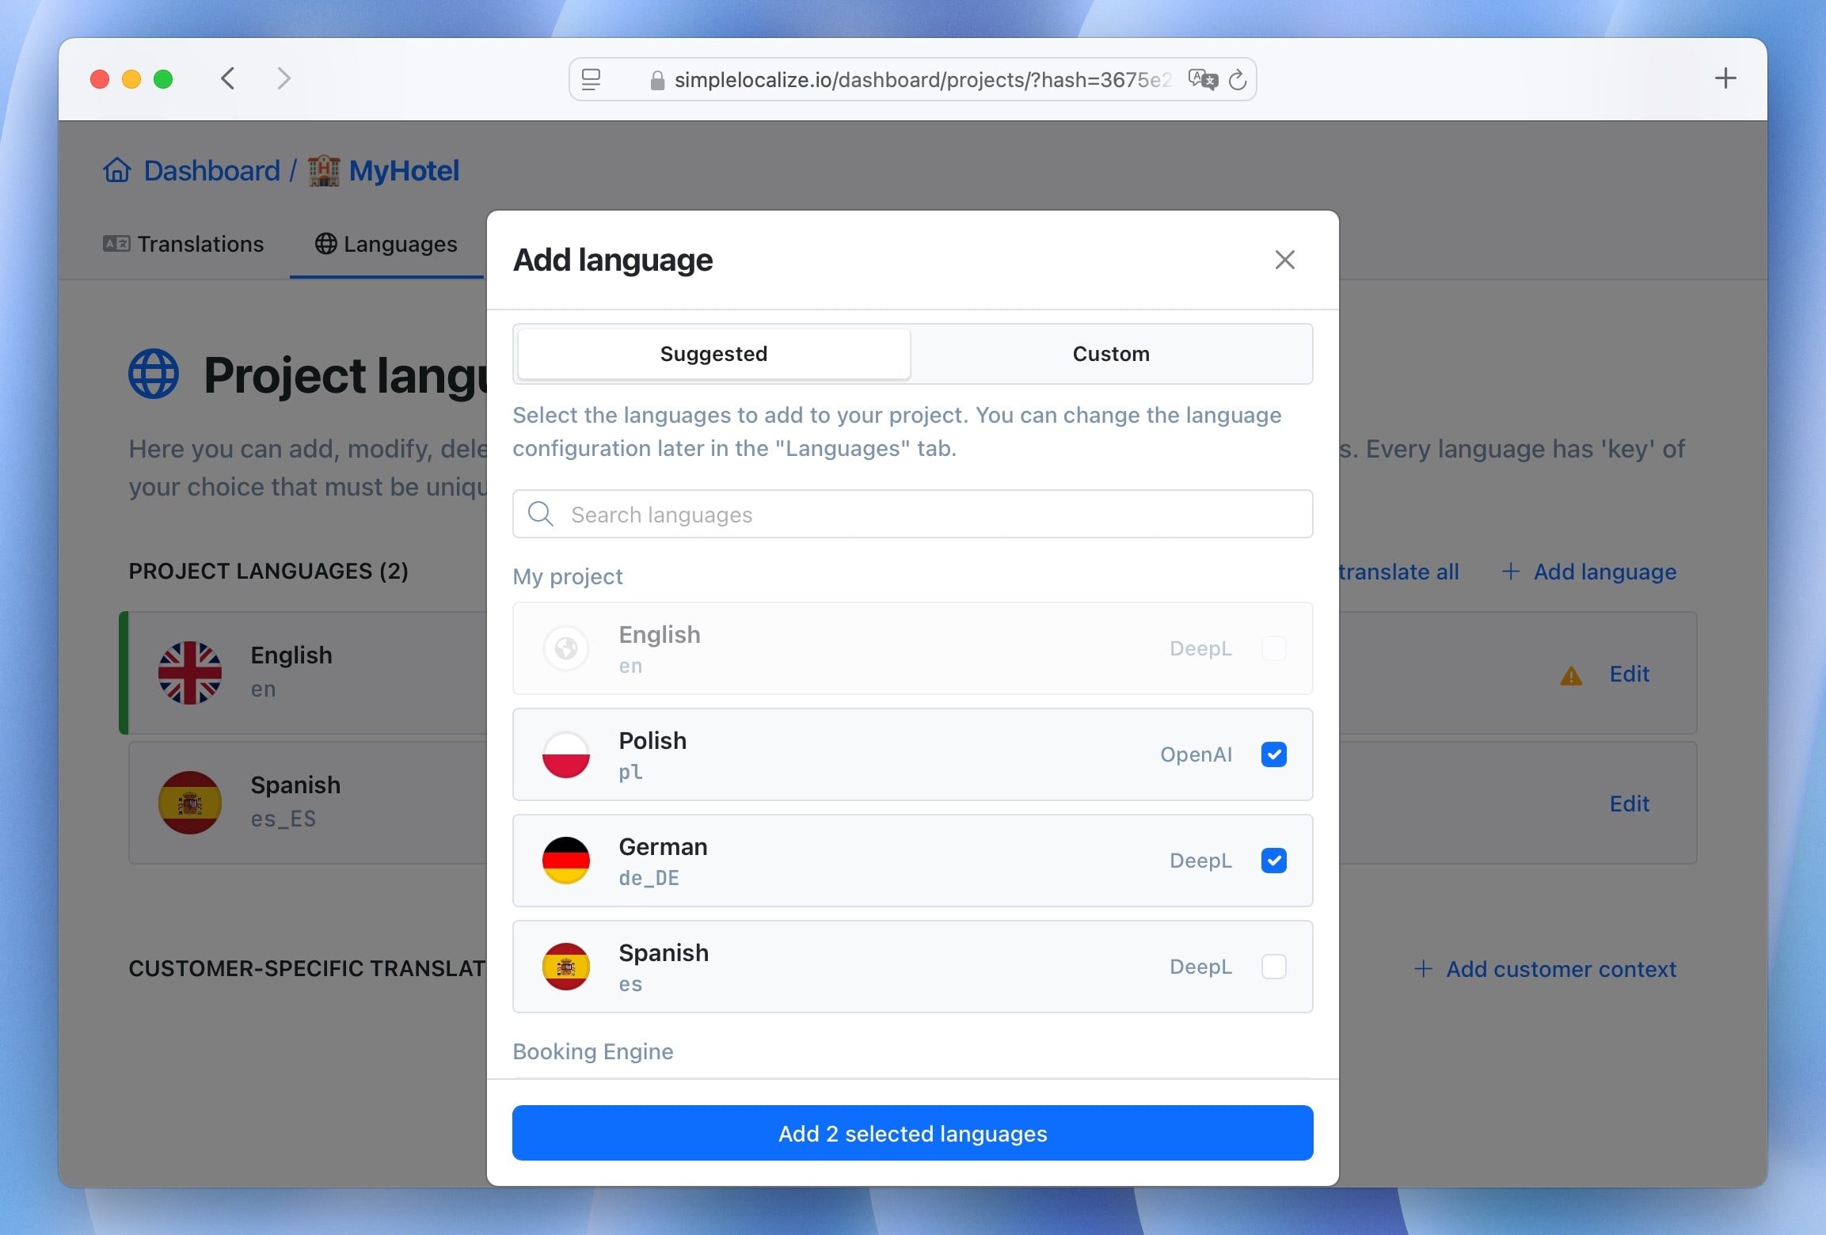Click the de_DE language code
This screenshot has width=1826, height=1235.
tap(649, 878)
